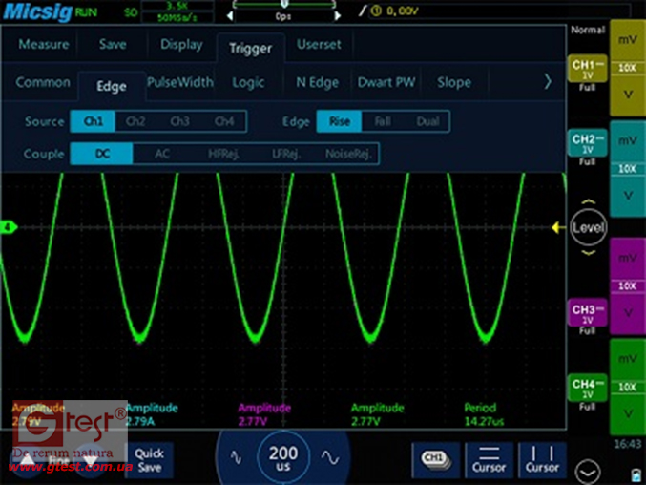Click the horizontal Cursor icon

click(489, 459)
